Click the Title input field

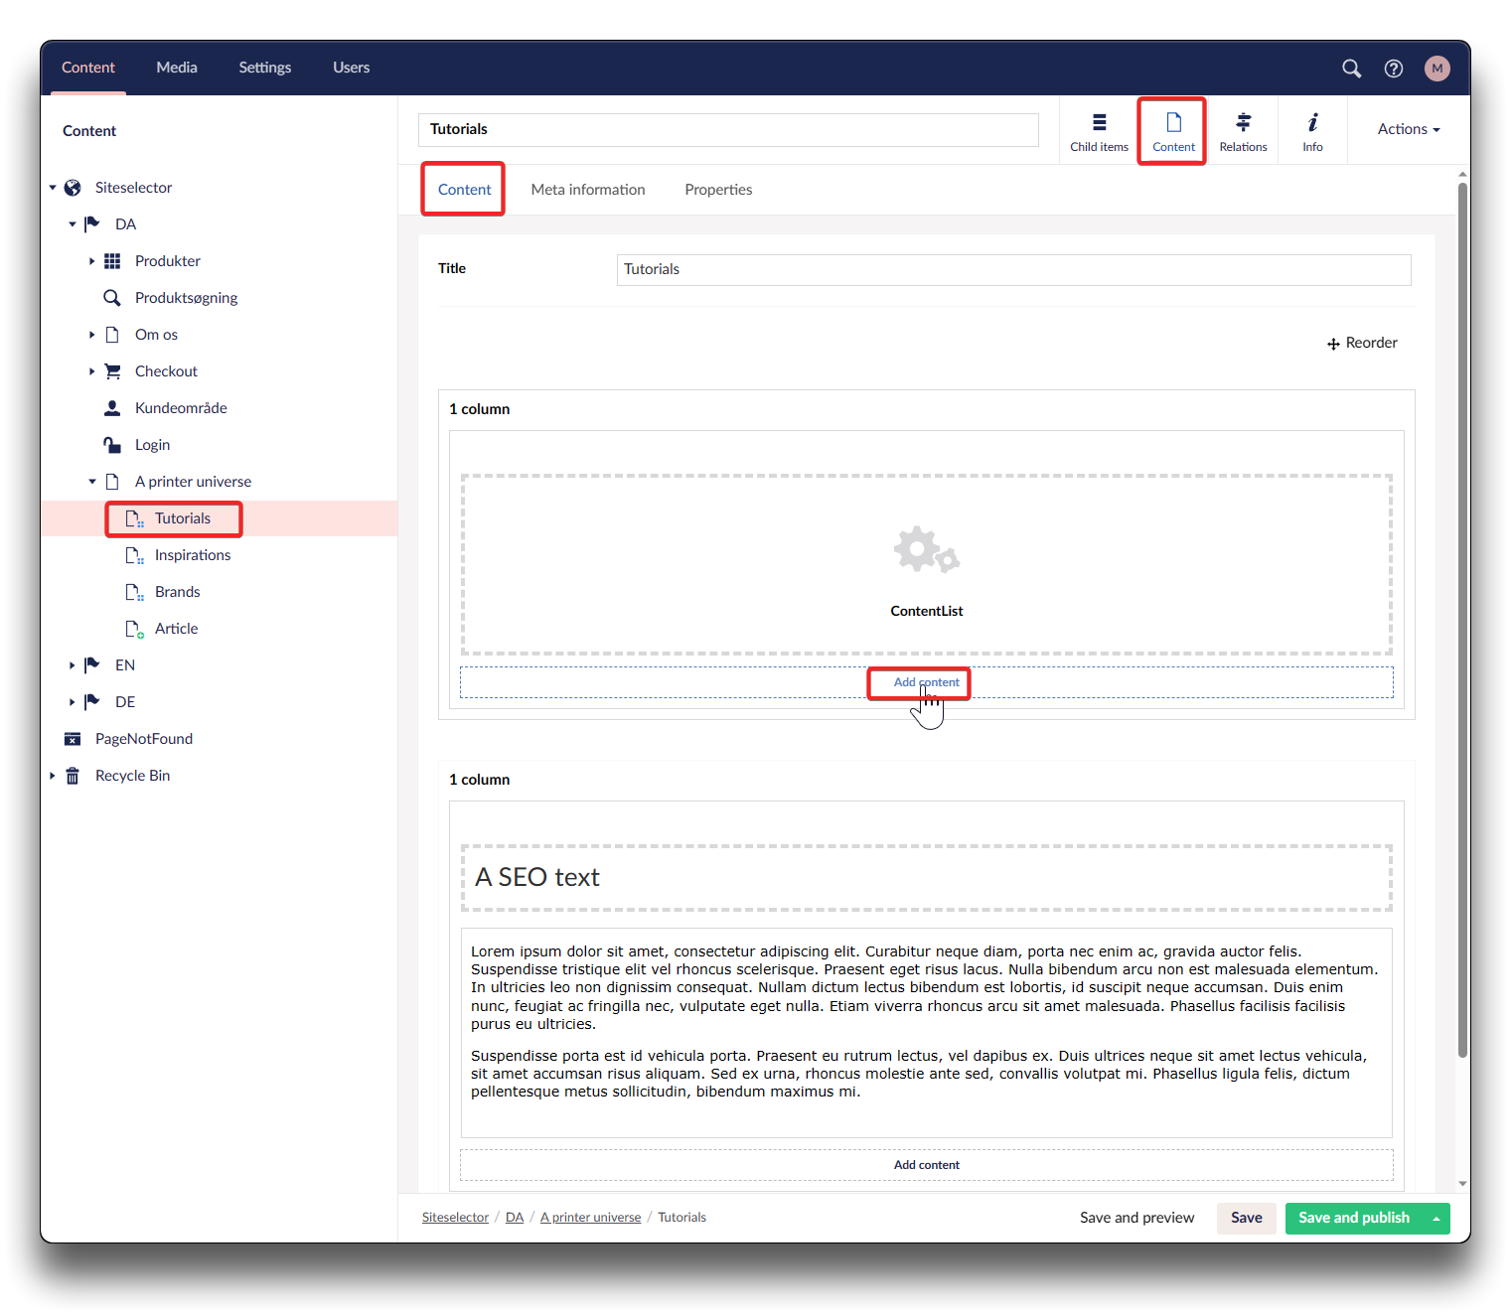[1012, 270]
